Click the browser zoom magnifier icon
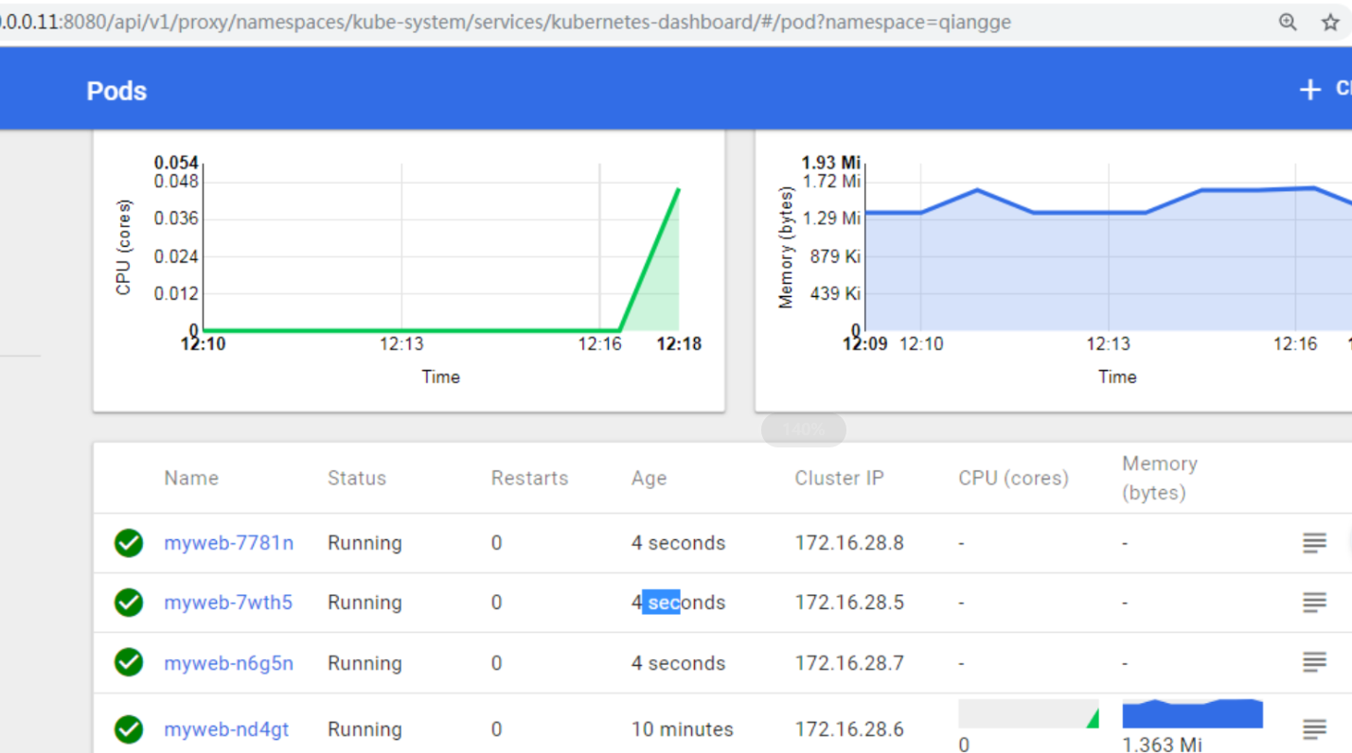Viewport: 1352px width, 753px height. pyautogui.click(x=1288, y=22)
